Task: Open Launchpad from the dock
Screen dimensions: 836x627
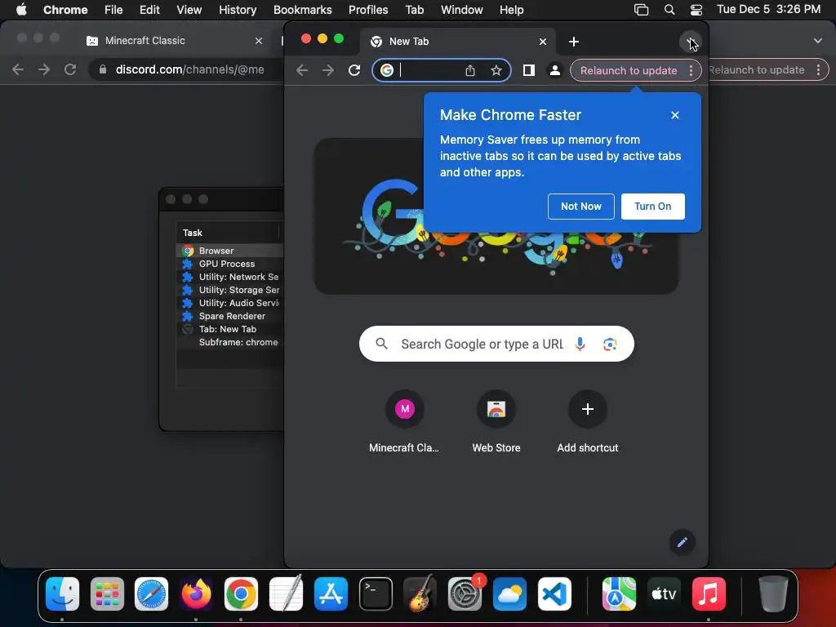Action: coord(107,594)
